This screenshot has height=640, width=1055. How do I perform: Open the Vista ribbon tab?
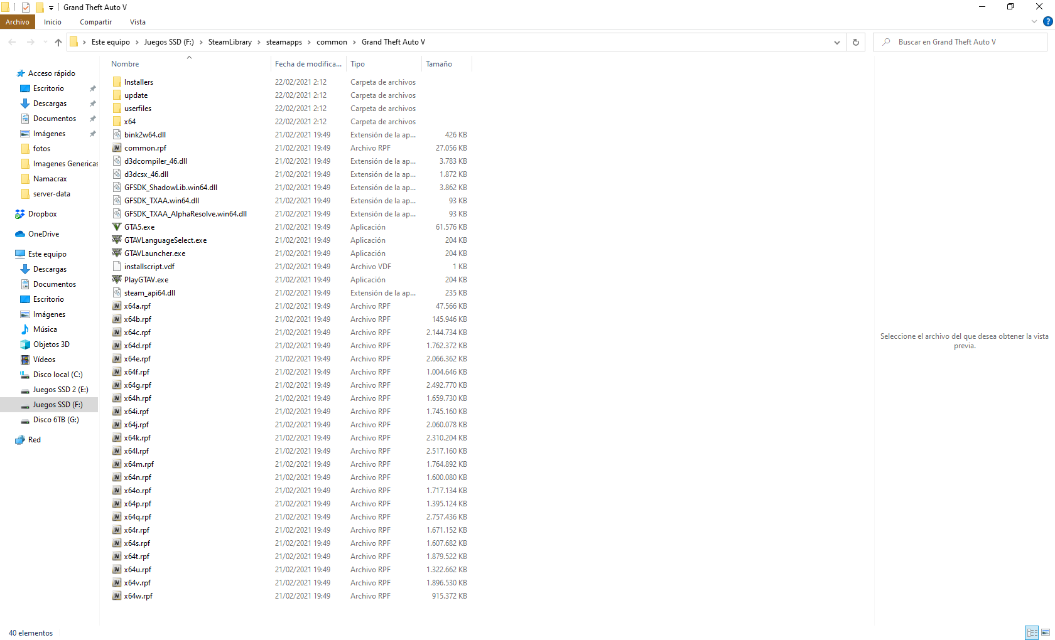click(x=138, y=22)
